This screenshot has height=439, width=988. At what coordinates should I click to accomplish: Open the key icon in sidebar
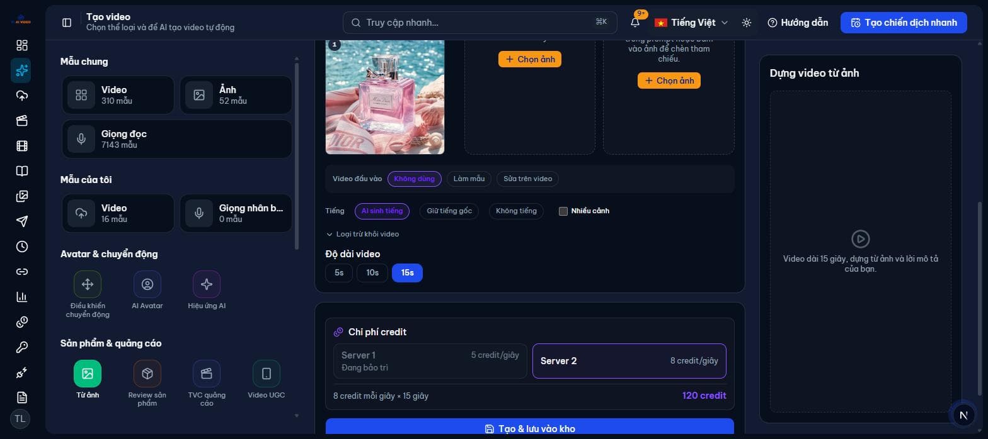[x=22, y=347]
